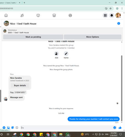Open the Marketplace listing thumbnail '$800 – 1 bed 1 bath House'

[5, 31]
